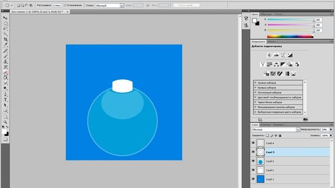Hide layer Слой 1 with its eye icon
The image size is (335, 188).
click(x=253, y=179)
